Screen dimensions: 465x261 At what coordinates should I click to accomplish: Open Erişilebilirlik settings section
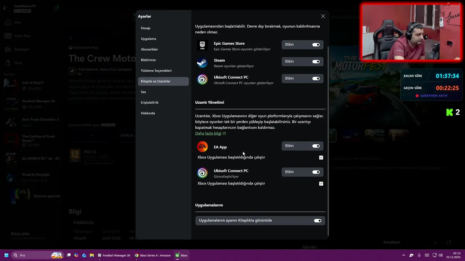pyautogui.click(x=163, y=103)
